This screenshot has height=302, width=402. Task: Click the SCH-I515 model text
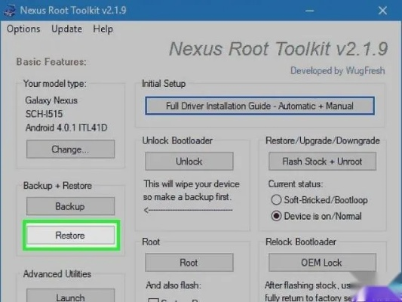(44, 114)
